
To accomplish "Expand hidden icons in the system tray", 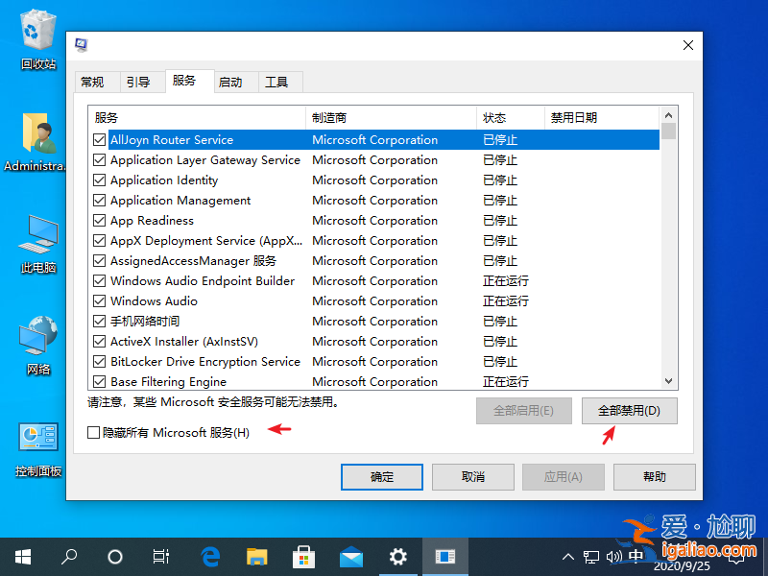I will pyautogui.click(x=568, y=556).
